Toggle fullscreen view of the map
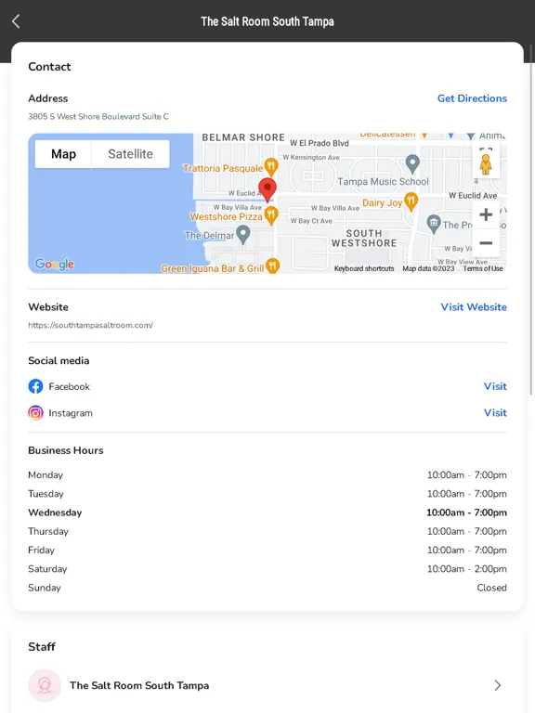This screenshot has height=713, width=535. (x=486, y=149)
